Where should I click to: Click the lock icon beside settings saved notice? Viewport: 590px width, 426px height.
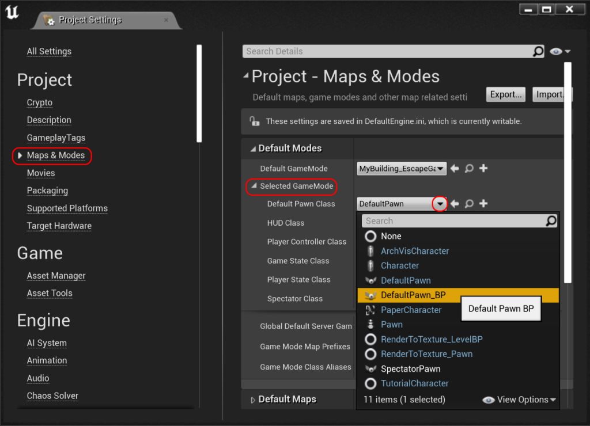click(x=254, y=121)
